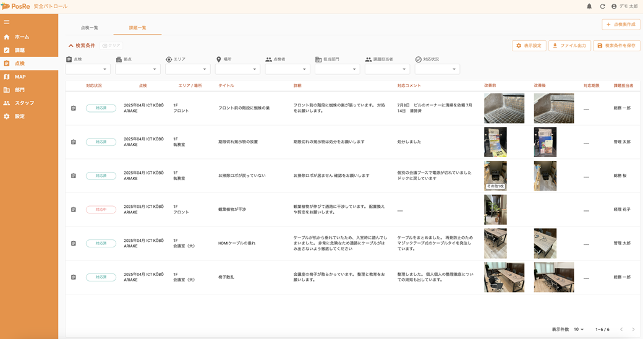Image resolution: width=643 pixels, height=339 pixels.
Task: Open スタッフ in the sidebar
Action: [24, 103]
